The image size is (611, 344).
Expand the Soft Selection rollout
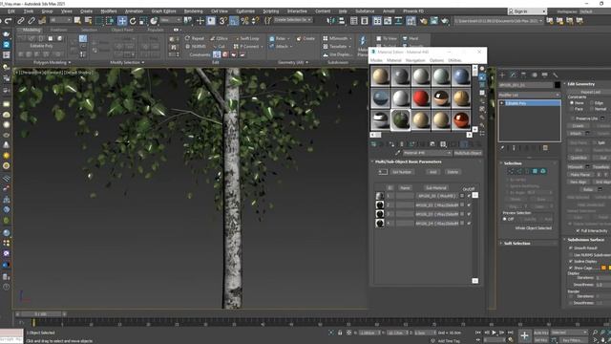(x=516, y=243)
